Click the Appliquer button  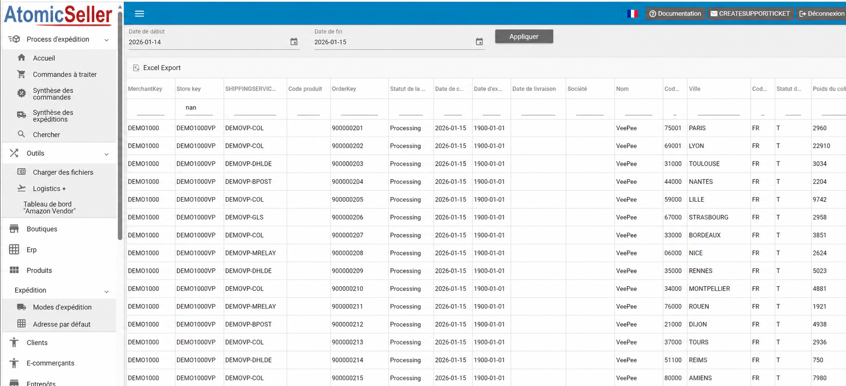pyautogui.click(x=524, y=36)
